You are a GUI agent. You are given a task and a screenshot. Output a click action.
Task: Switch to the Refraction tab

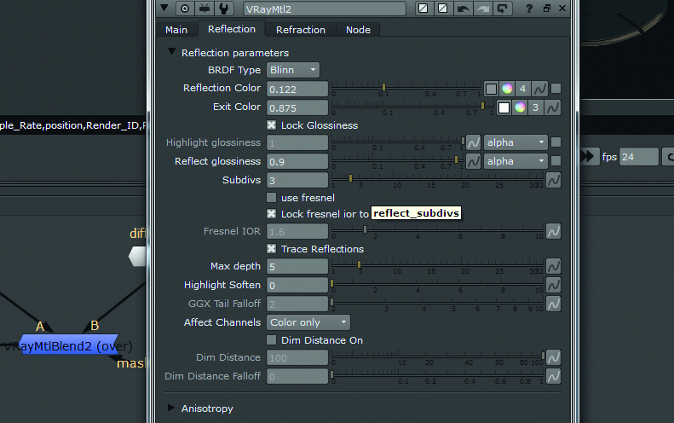point(301,30)
